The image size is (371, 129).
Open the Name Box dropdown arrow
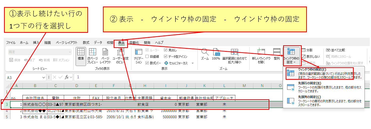click(x=44, y=77)
